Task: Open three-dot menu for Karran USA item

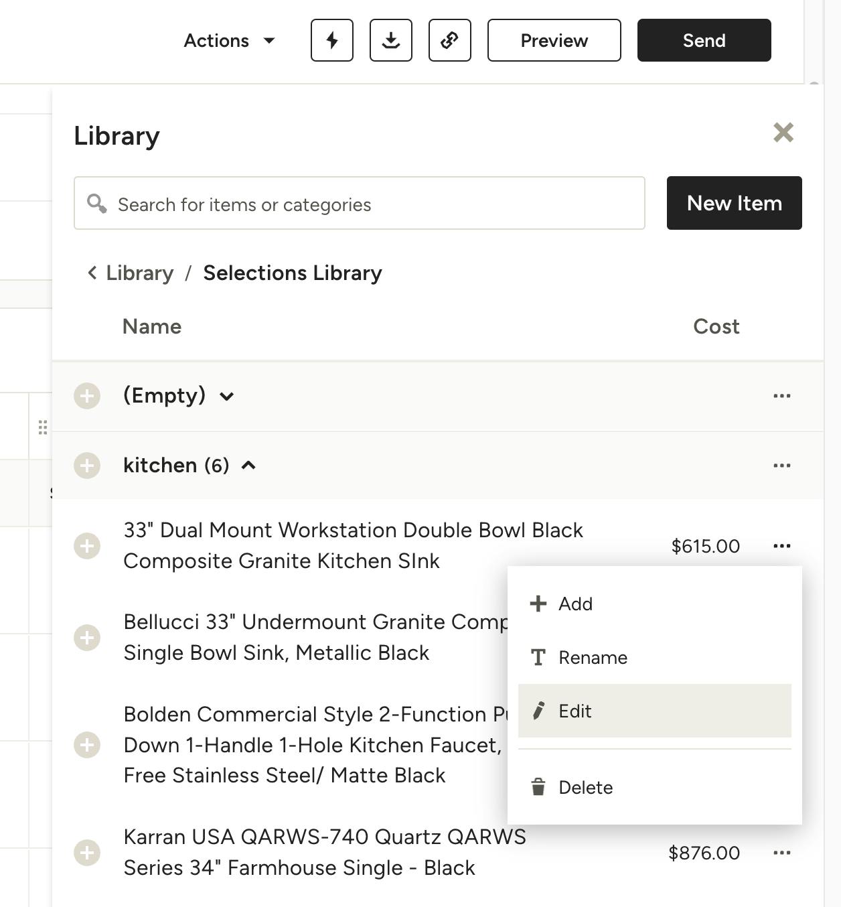Action: point(781,853)
